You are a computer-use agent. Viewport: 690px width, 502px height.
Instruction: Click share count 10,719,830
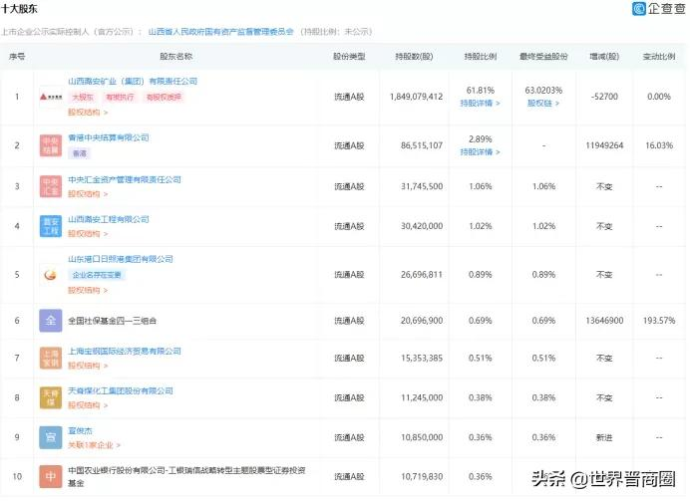pos(422,476)
